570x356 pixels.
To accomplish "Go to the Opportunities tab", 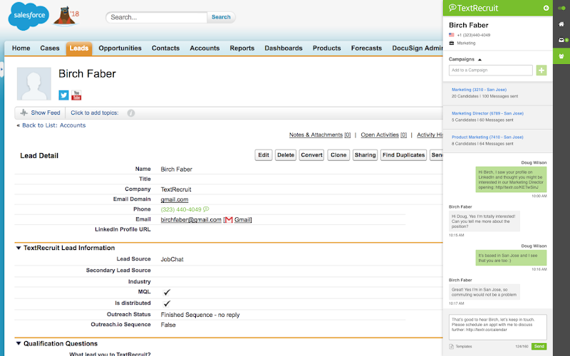I will point(120,48).
